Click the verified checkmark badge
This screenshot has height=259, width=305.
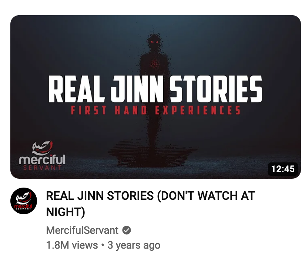[x=127, y=230]
